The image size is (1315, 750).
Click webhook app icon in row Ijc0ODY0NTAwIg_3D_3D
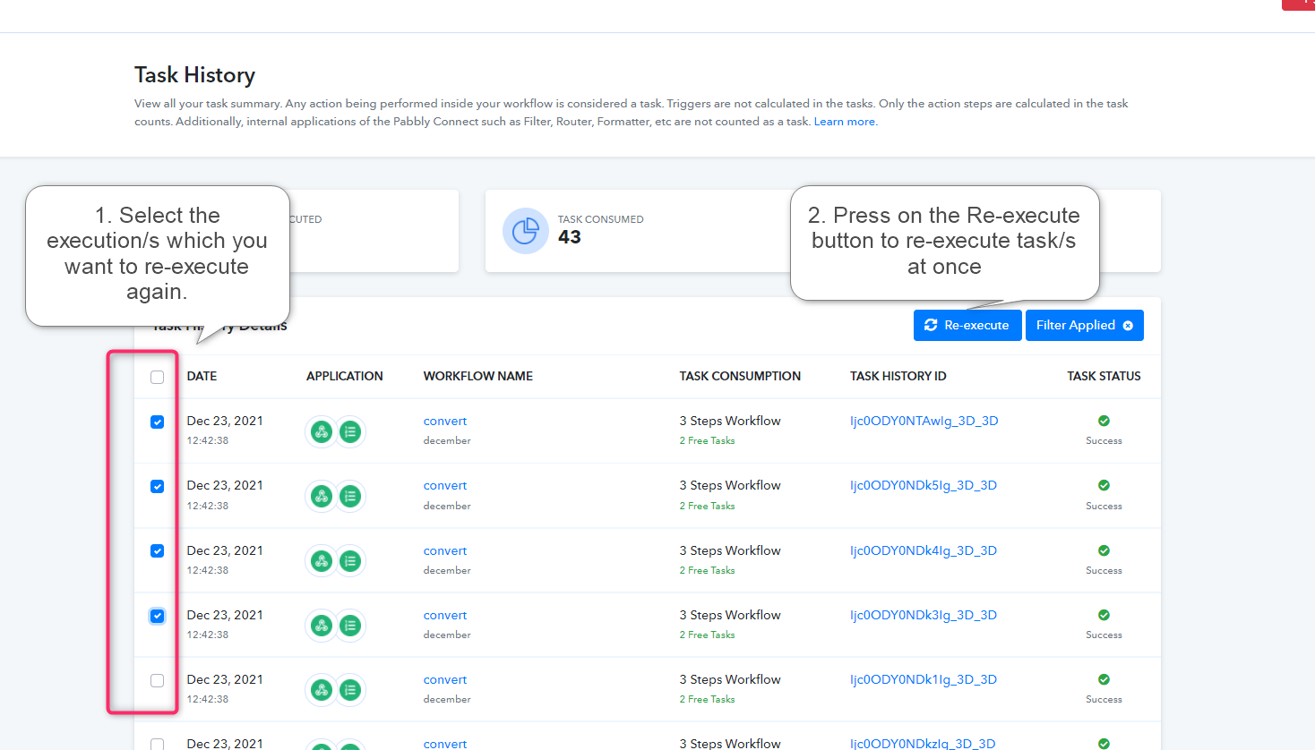pyautogui.click(x=322, y=432)
